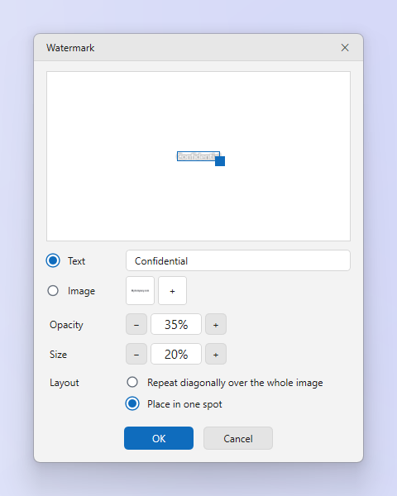Add a new watermark image
Viewport: 397px width, 496px height.
172,291
